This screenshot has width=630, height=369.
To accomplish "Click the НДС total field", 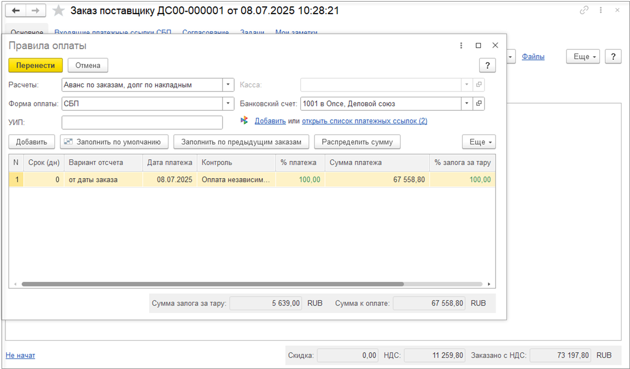I will 434,355.
